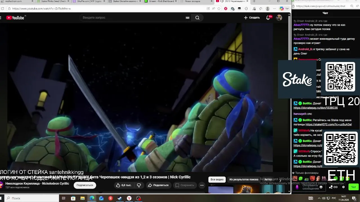Open the YouTube account avatar menu

point(279,18)
